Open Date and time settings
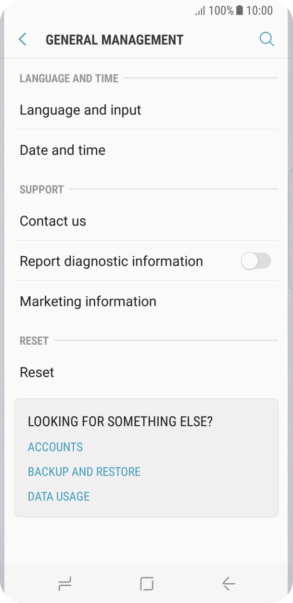 [x=63, y=150]
